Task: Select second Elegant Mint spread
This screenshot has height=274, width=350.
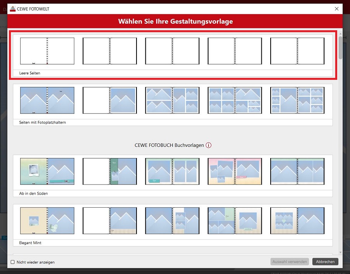Action: [x=110, y=221]
